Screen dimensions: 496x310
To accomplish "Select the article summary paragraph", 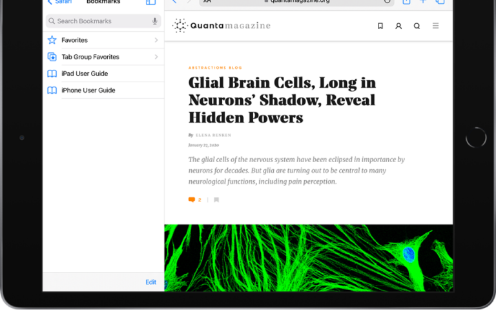I will [296, 170].
